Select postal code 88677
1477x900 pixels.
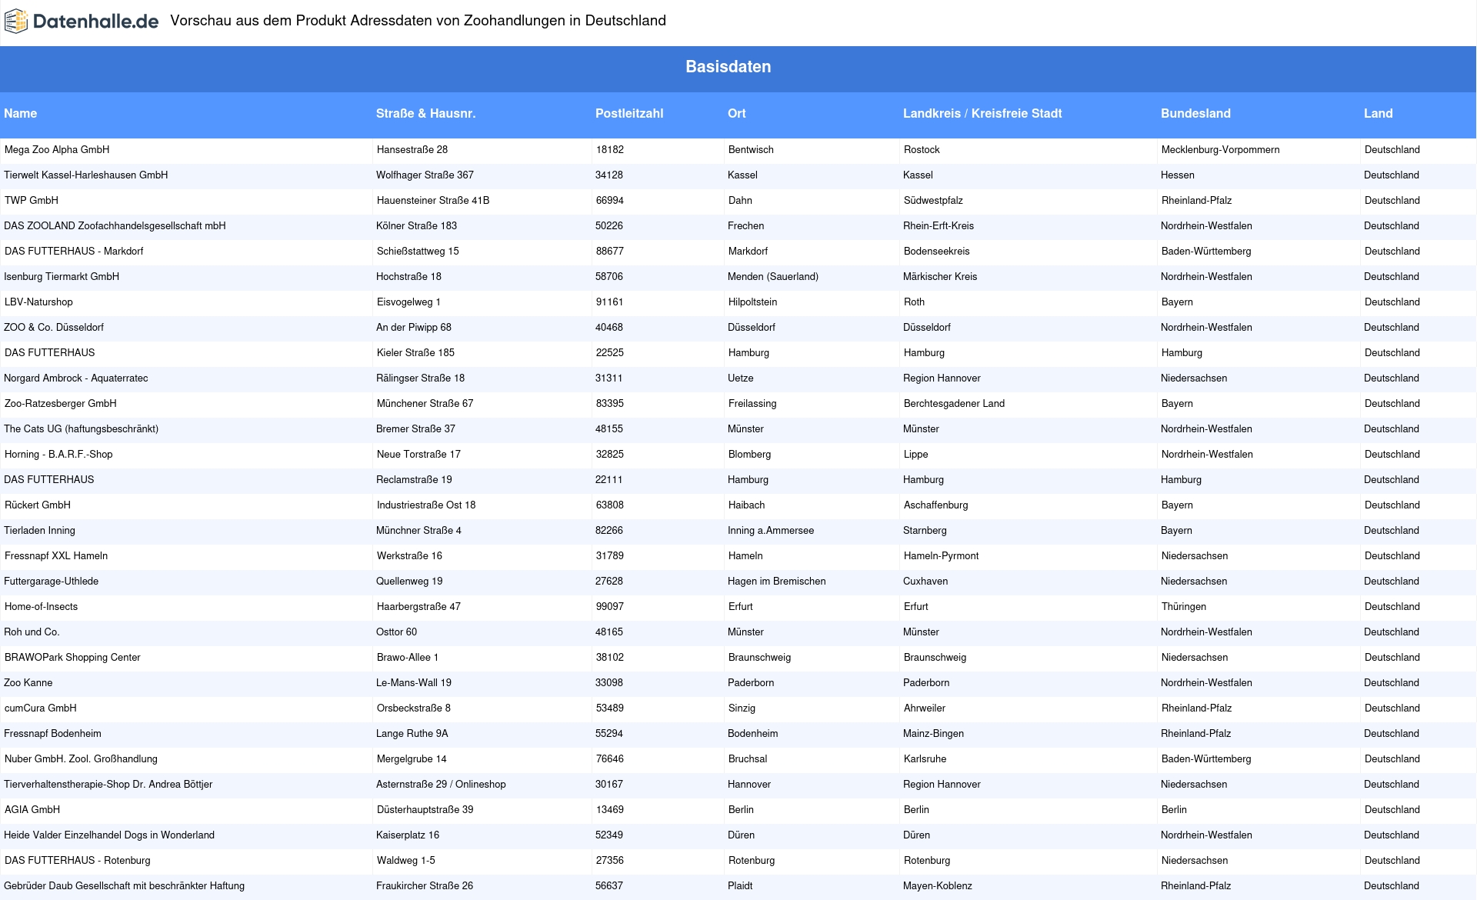[x=610, y=252]
